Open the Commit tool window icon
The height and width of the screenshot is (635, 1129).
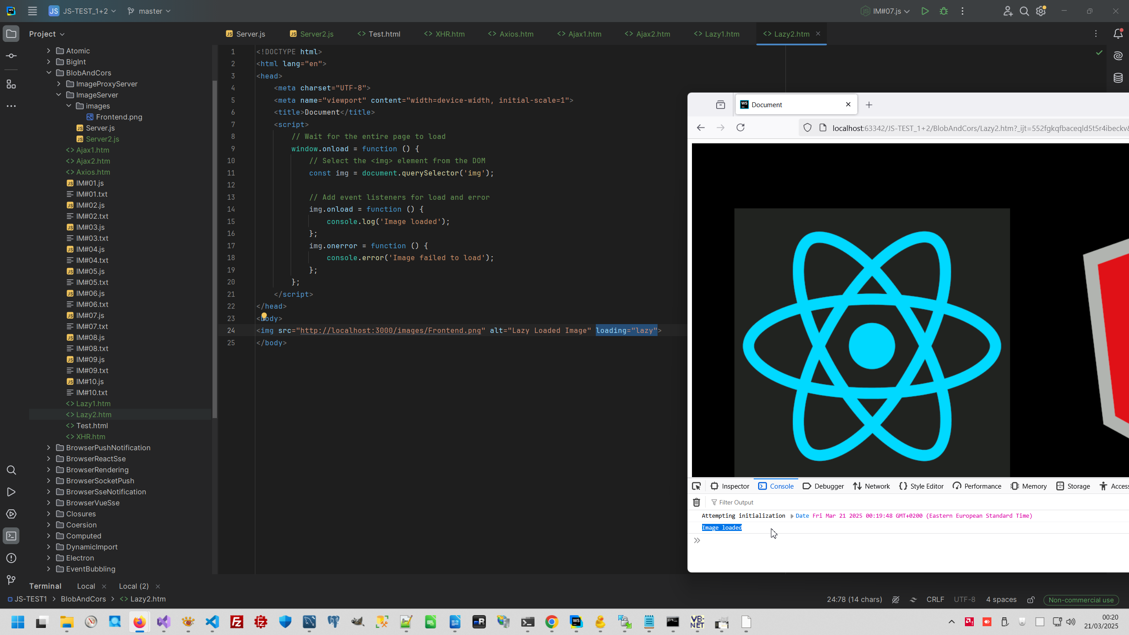[11, 56]
